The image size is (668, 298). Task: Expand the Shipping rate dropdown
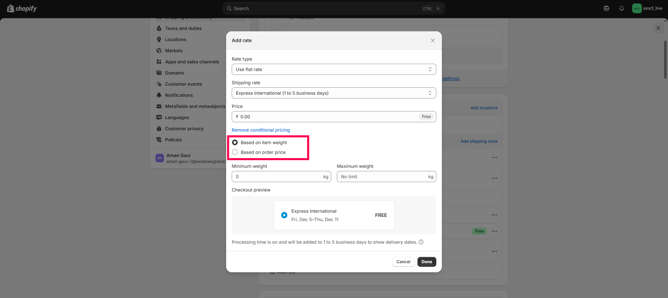334,93
